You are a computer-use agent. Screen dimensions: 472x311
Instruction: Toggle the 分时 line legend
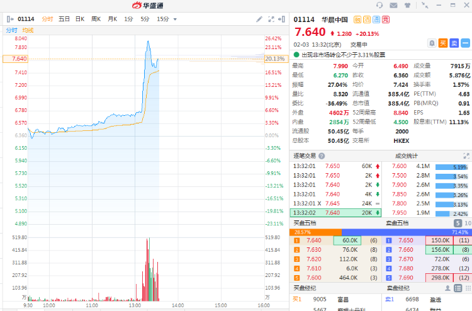[11, 30]
